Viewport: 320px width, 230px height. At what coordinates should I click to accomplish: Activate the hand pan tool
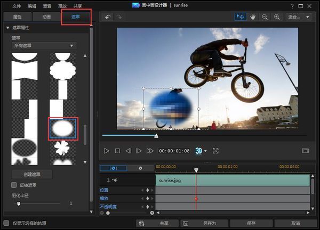(x=253, y=17)
